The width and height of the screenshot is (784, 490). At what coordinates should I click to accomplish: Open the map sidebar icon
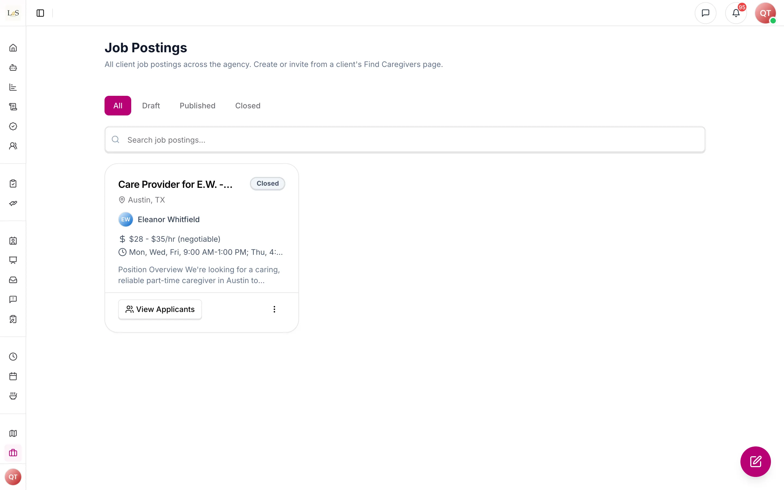pyautogui.click(x=13, y=433)
